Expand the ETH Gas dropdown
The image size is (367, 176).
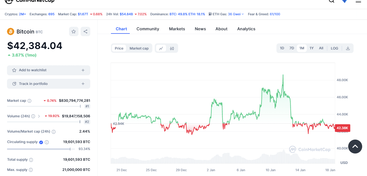(243, 14)
